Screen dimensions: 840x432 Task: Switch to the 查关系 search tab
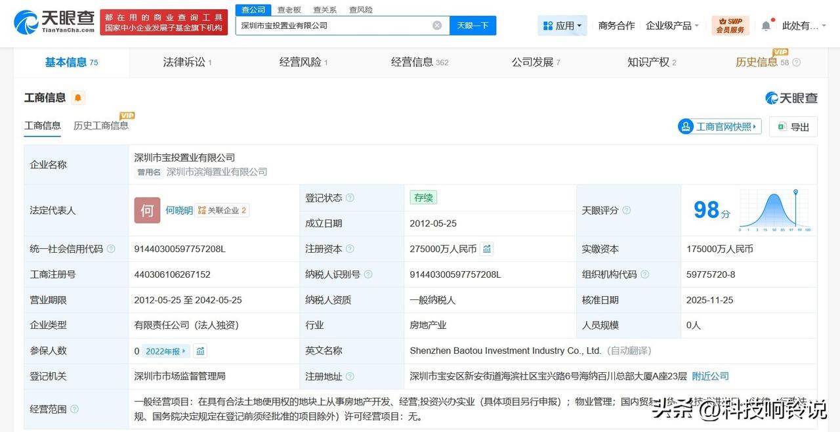[x=325, y=9]
